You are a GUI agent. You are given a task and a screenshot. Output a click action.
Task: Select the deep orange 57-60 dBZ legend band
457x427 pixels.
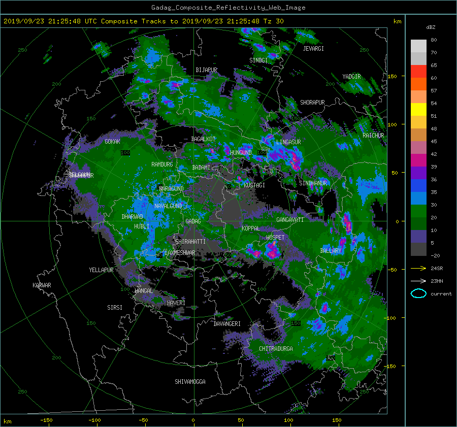tap(418, 84)
